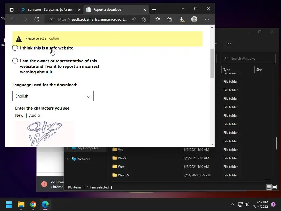Image resolution: width=281 pixels, height=211 pixels.
Task: Switch Explorer to details view icon
Action: tap(269, 187)
